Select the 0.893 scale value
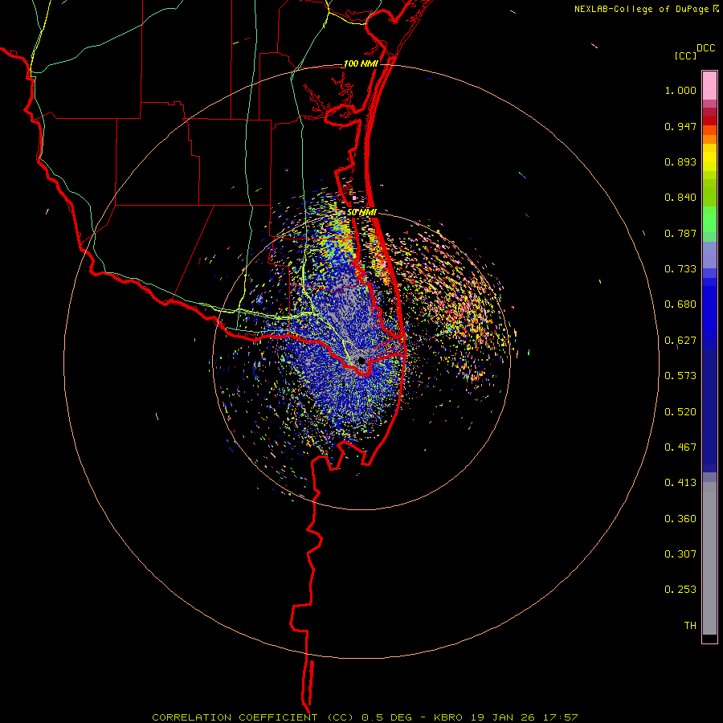 (x=680, y=161)
